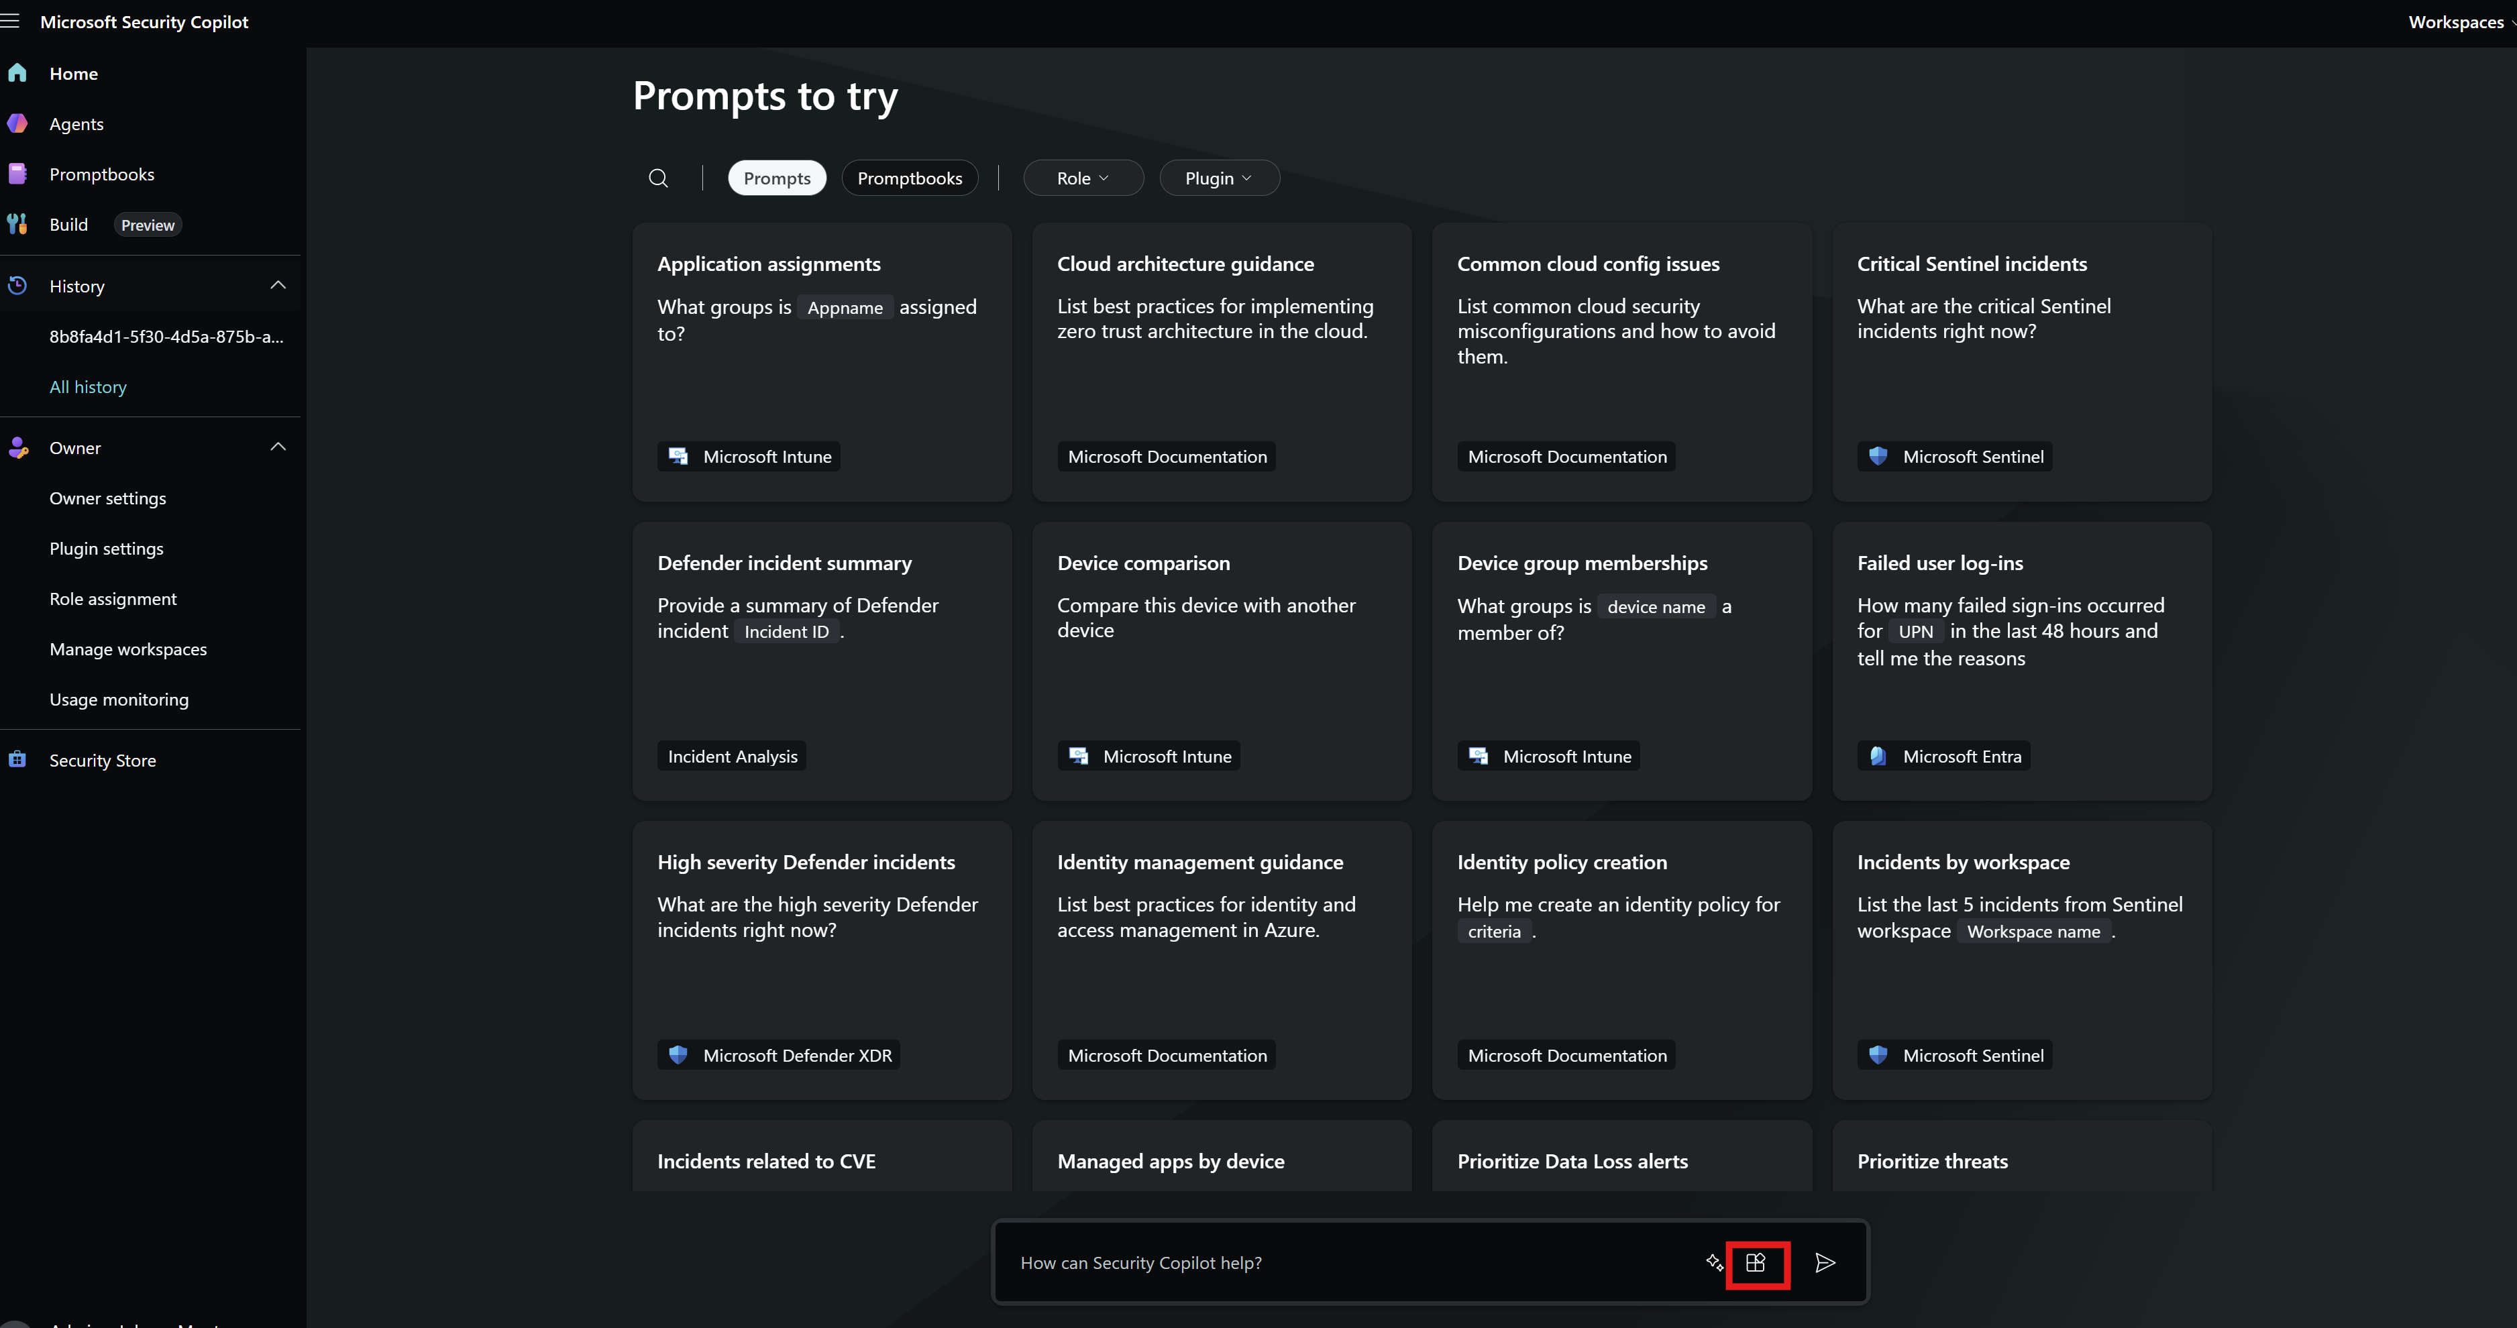The image size is (2517, 1328).
Task: Click the Appname placeholder field
Action: [x=845, y=308]
